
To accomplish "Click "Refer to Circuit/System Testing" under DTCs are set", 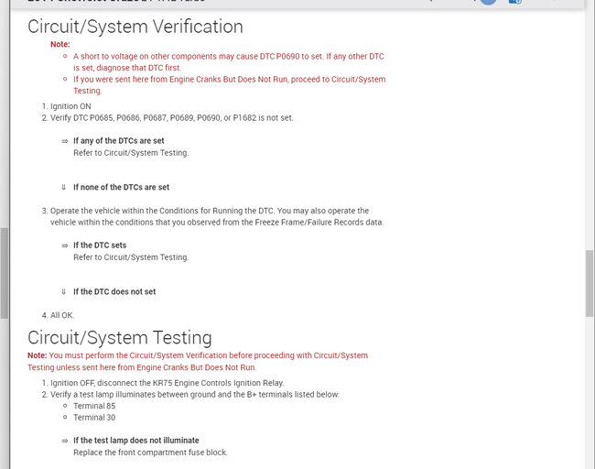I will point(131,153).
